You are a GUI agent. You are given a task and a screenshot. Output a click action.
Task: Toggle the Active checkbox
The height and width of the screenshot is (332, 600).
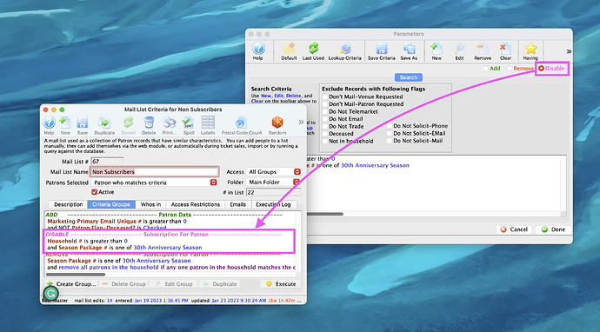pyautogui.click(x=94, y=192)
